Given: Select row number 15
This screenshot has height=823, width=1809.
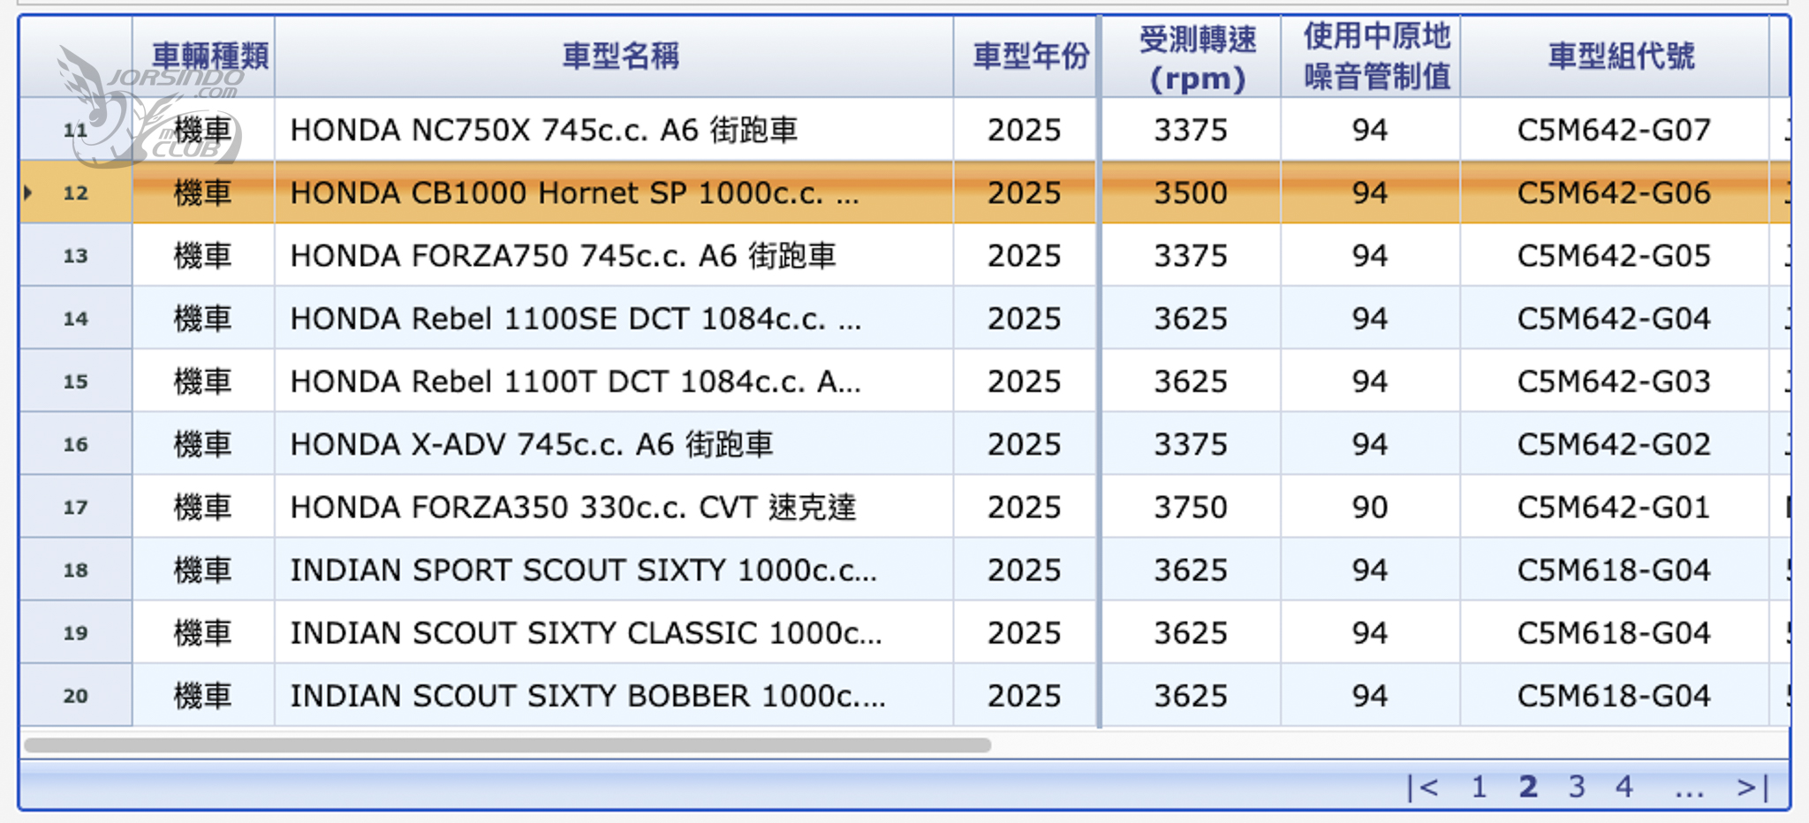Looking at the screenshot, I should point(76,381).
